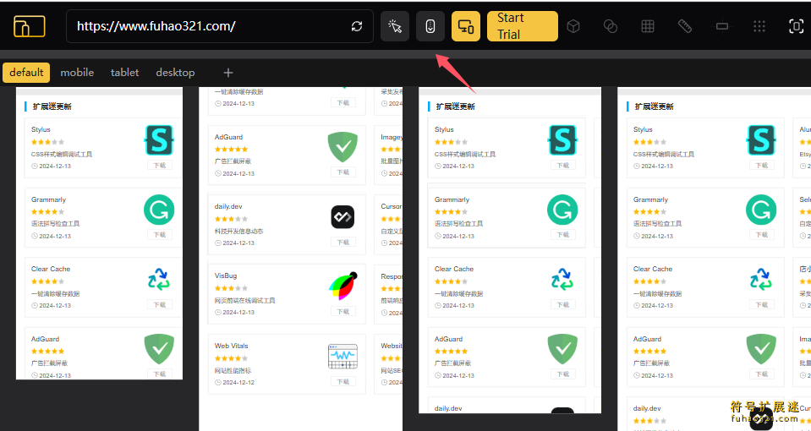Switch to the default tab
811x431 pixels.
pos(26,73)
